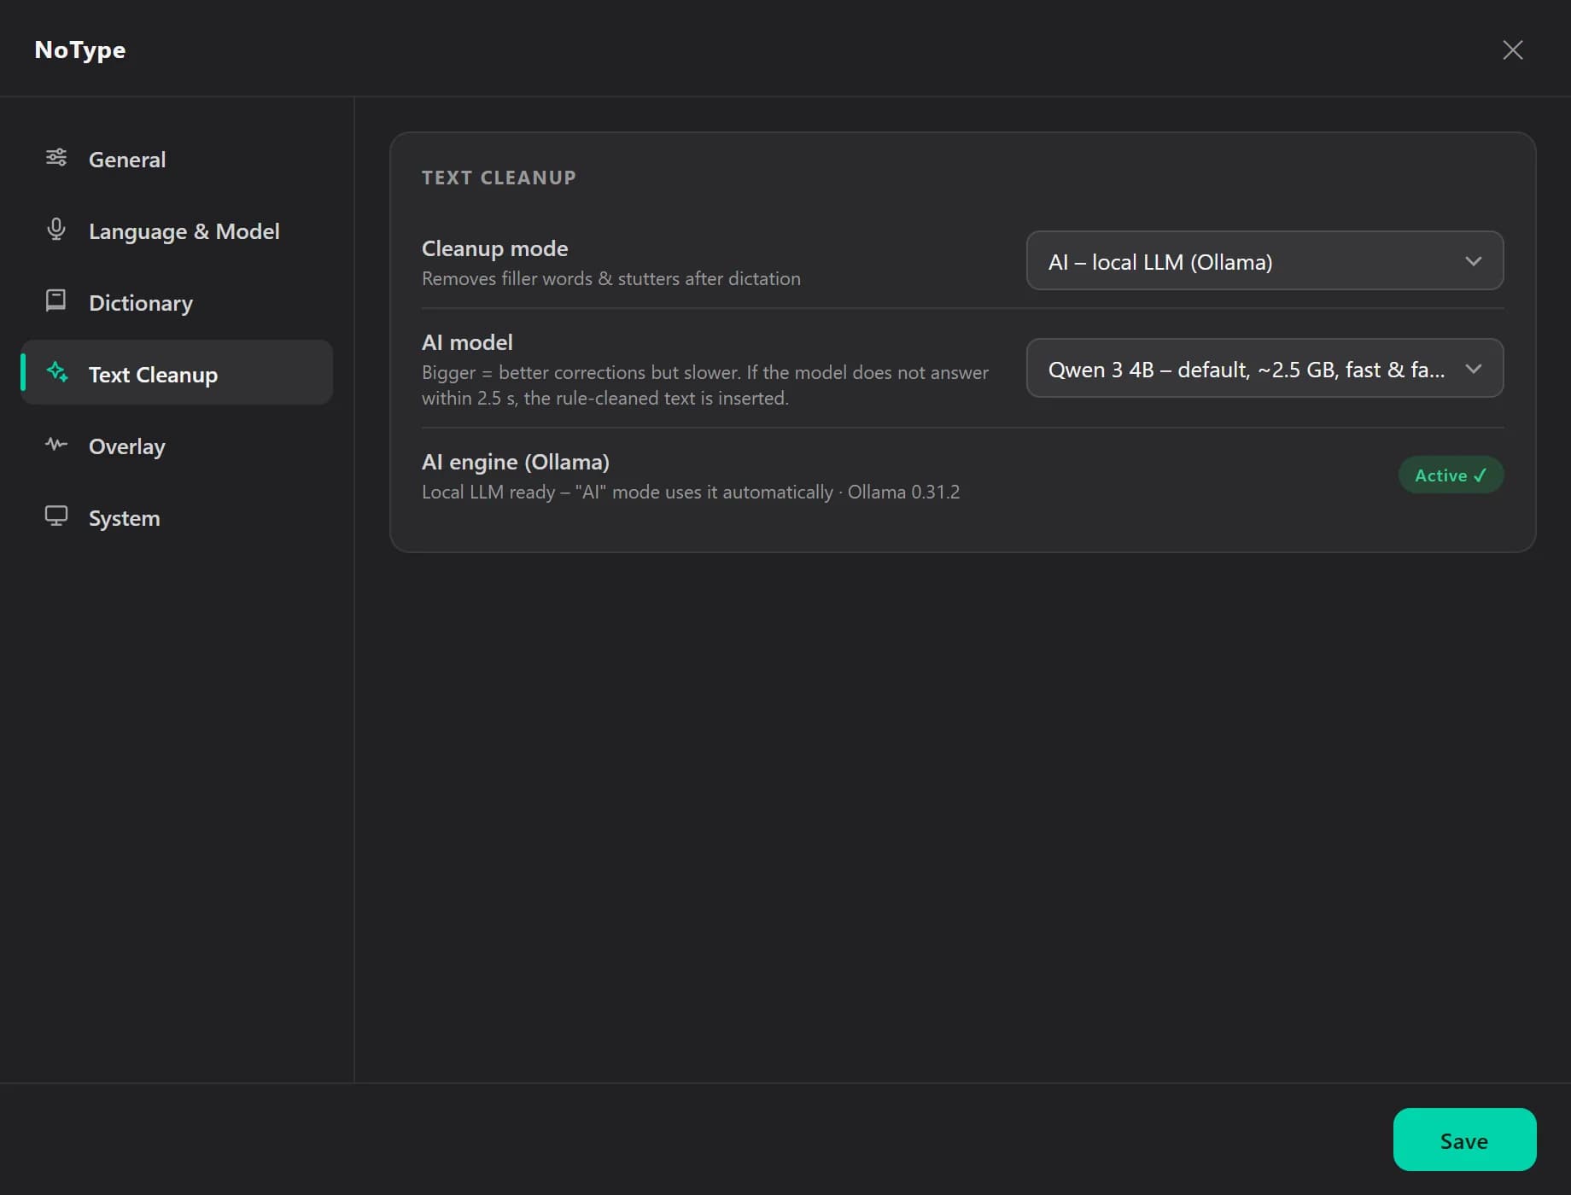The width and height of the screenshot is (1571, 1195).
Task: Click the chevron on Cleanup mode selector
Action: tap(1474, 261)
